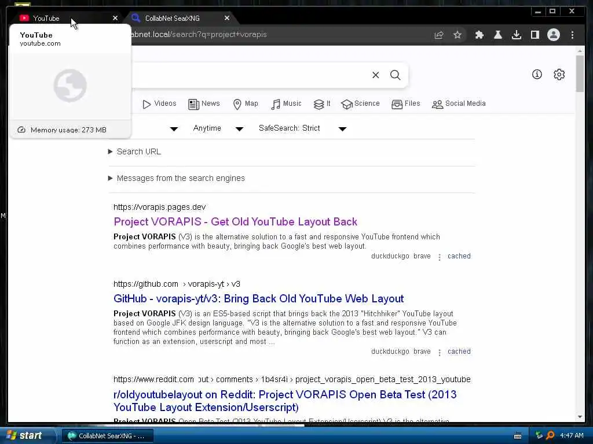
Task: Open more options dots for GitHub result
Action: coord(440,353)
